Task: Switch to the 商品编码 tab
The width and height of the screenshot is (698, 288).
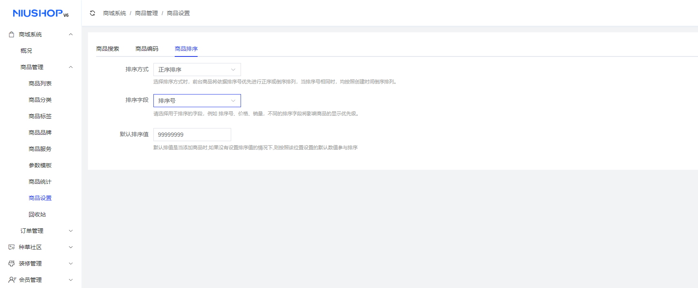Action: pos(147,49)
